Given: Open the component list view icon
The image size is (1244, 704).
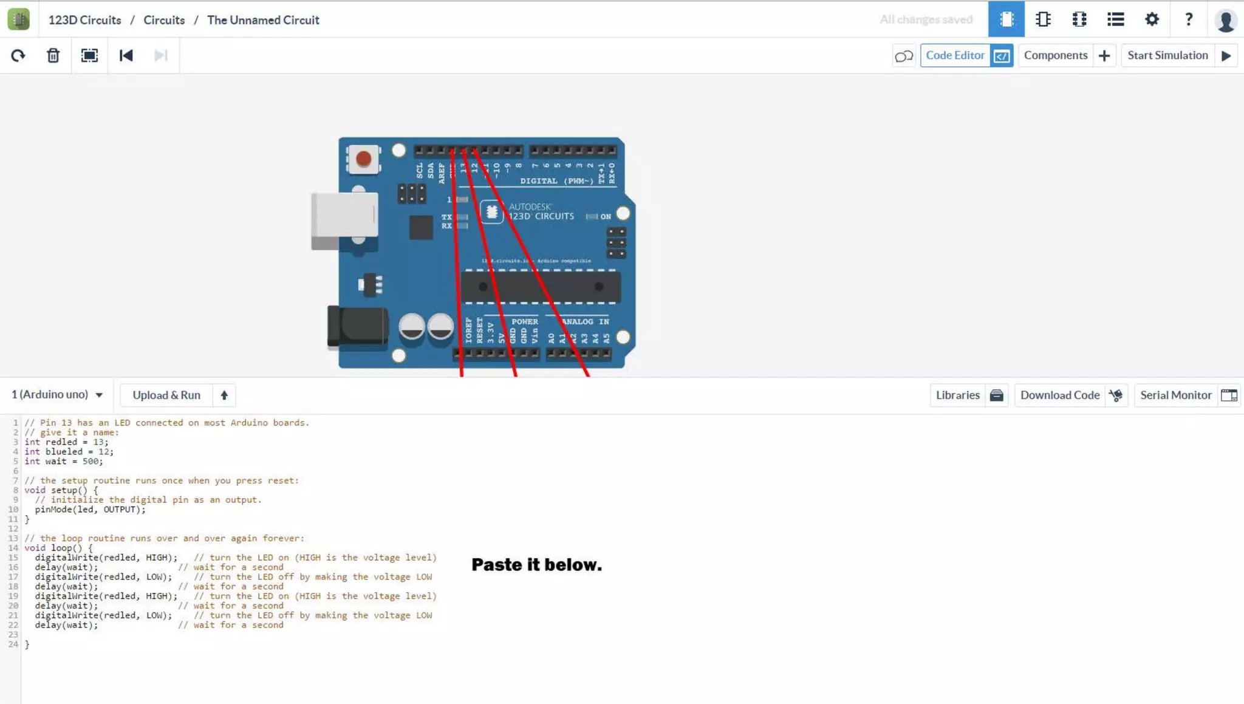Looking at the screenshot, I should point(1115,19).
